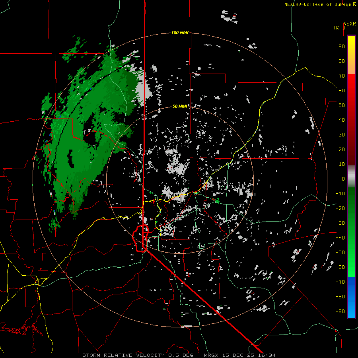Click the 100 NMI range ring label

pos(180,33)
